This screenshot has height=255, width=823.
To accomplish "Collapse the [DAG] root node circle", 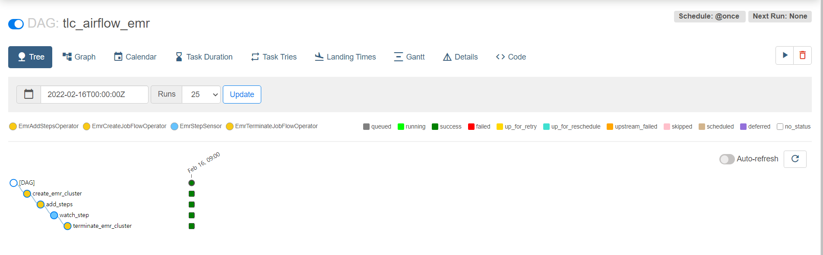I will pyautogui.click(x=13, y=183).
